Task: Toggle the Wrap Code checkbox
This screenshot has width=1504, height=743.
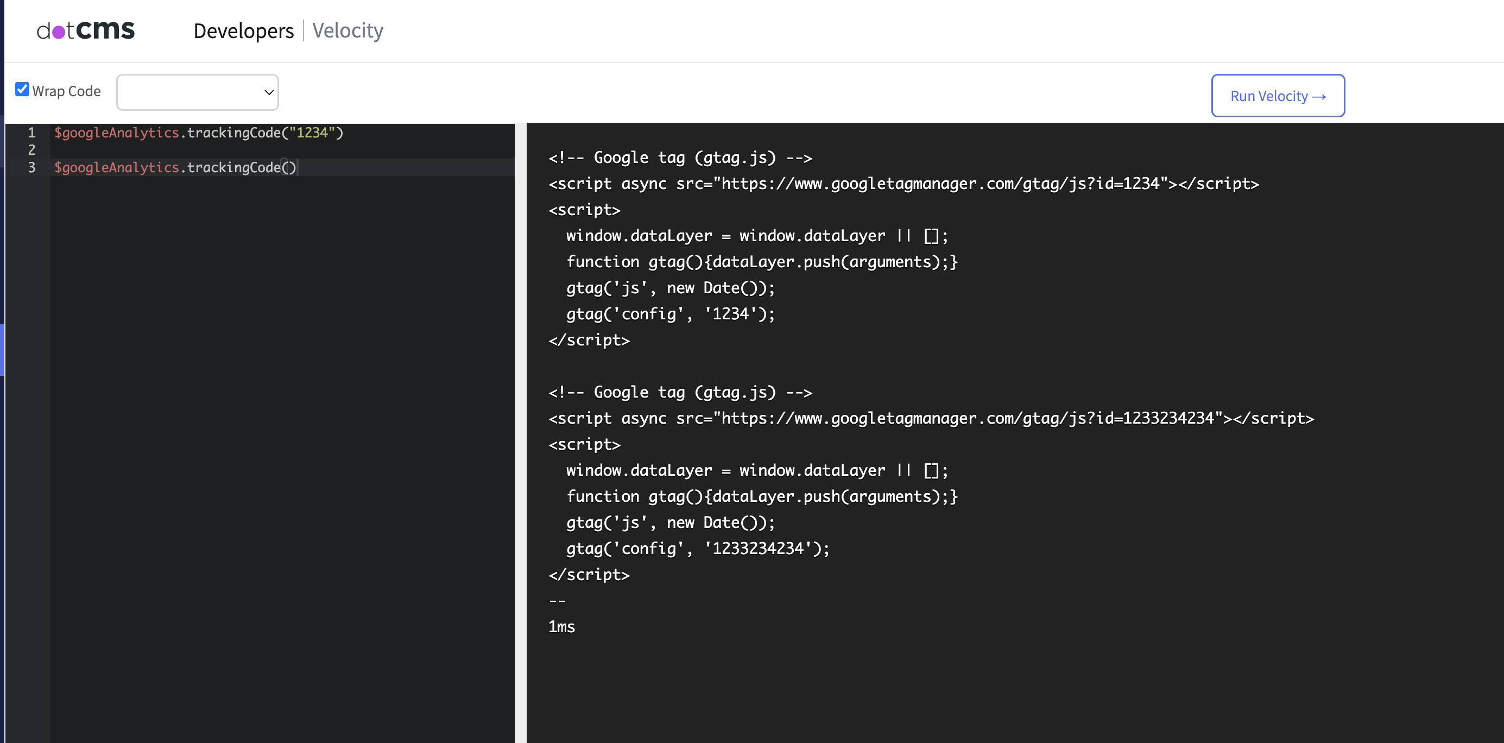Action: 22,90
